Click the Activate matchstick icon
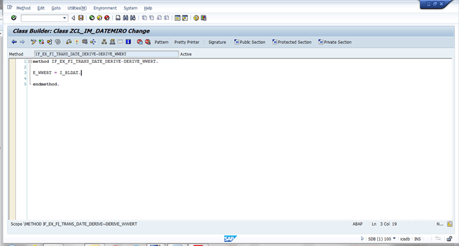The width and height of the screenshot is (459, 246). pos(76,42)
